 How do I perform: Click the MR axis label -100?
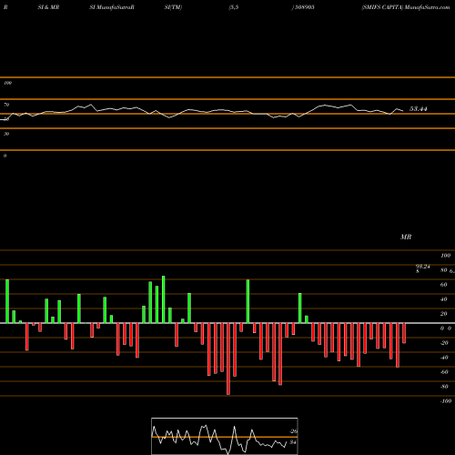pyautogui.click(x=446, y=401)
